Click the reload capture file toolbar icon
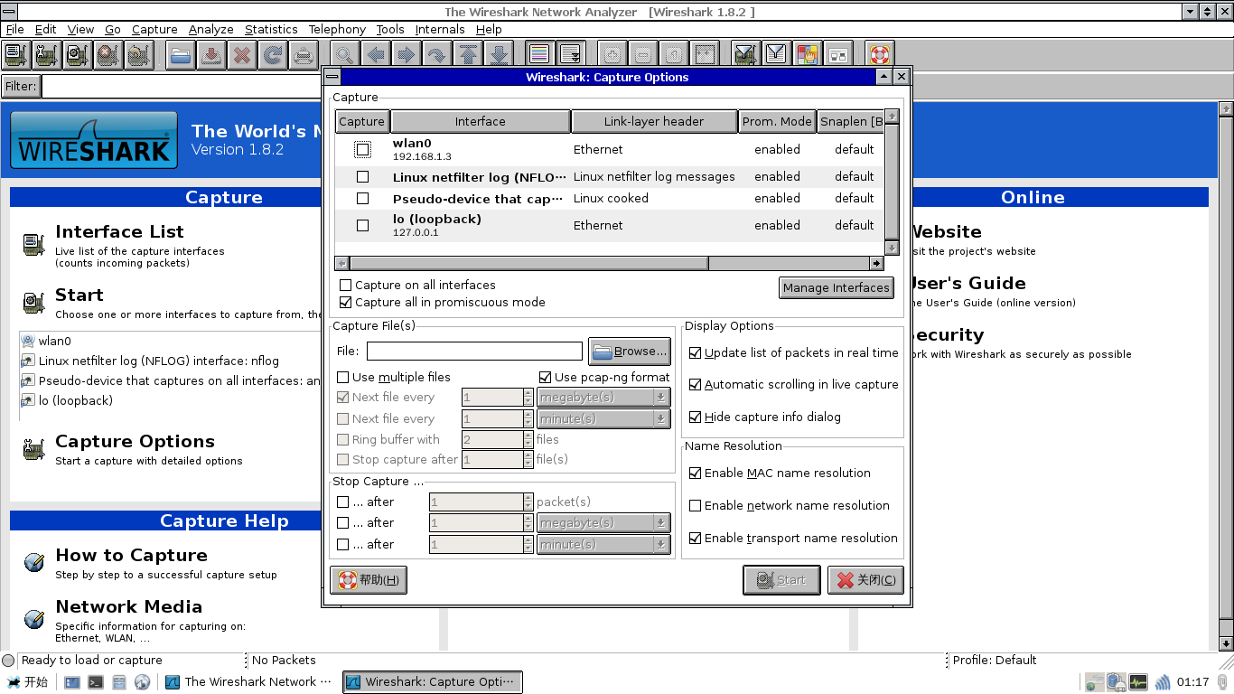This screenshot has width=1234, height=694. 273,55
